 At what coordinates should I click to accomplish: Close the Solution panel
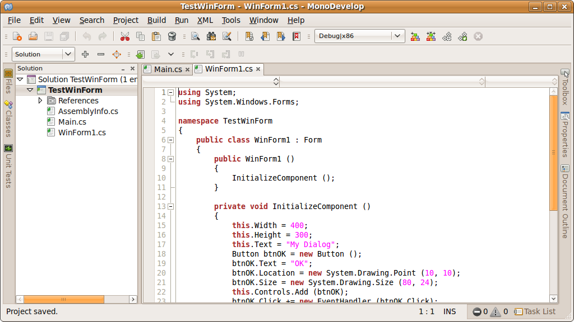(x=132, y=68)
